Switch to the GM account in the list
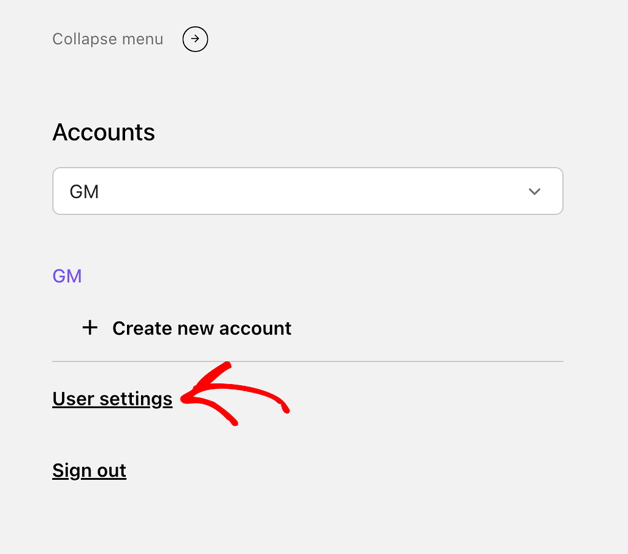The image size is (628, 554). (67, 276)
